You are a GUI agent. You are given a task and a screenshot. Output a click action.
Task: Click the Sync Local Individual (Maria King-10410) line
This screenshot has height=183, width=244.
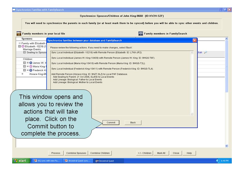tap(98, 63)
